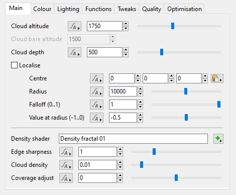Open animation menu for Cloud altitude
This screenshot has width=236, height=195.
click(x=74, y=26)
